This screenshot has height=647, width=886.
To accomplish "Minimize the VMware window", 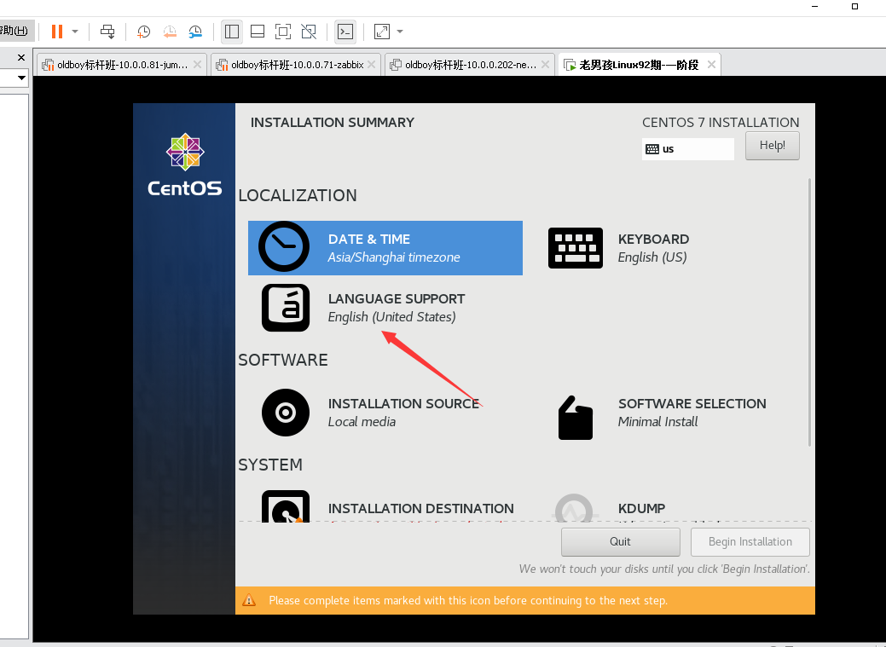I will (x=815, y=7).
